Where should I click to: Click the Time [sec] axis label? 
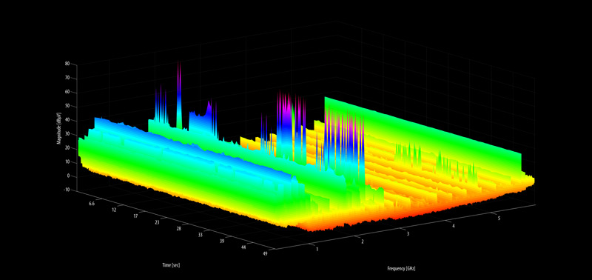click(x=171, y=265)
